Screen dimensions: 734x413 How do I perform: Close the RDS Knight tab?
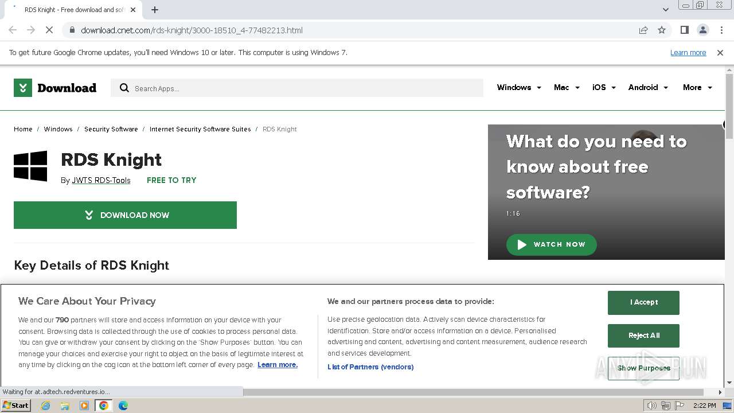pos(133,10)
